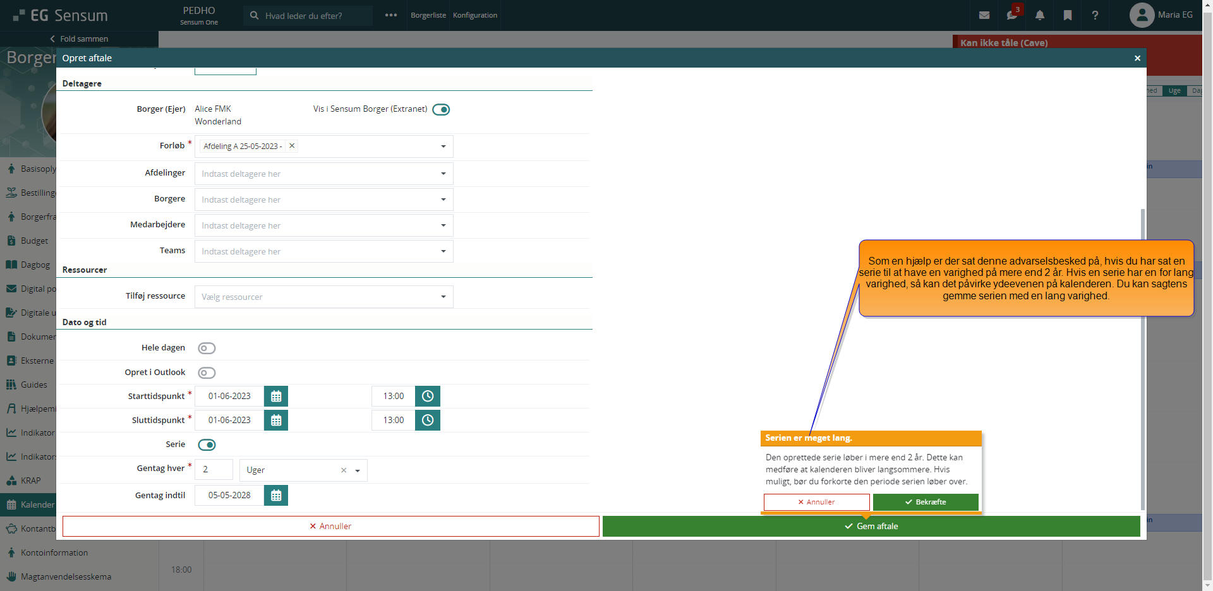This screenshot has height=591, width=1213.
Task: Enable the Hele dagen toggle
Action: (207, 349)
